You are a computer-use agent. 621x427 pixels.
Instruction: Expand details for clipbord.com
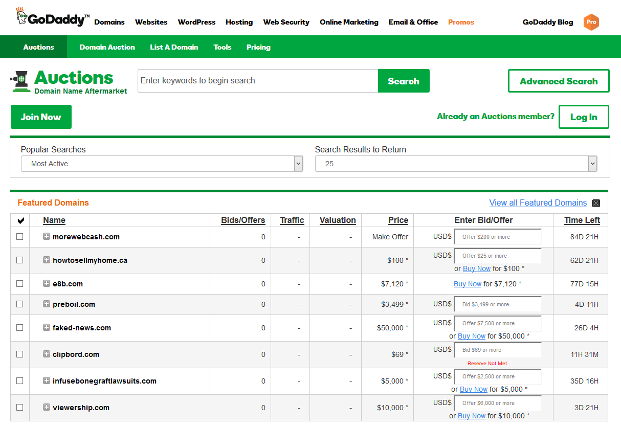click(47, 354)
